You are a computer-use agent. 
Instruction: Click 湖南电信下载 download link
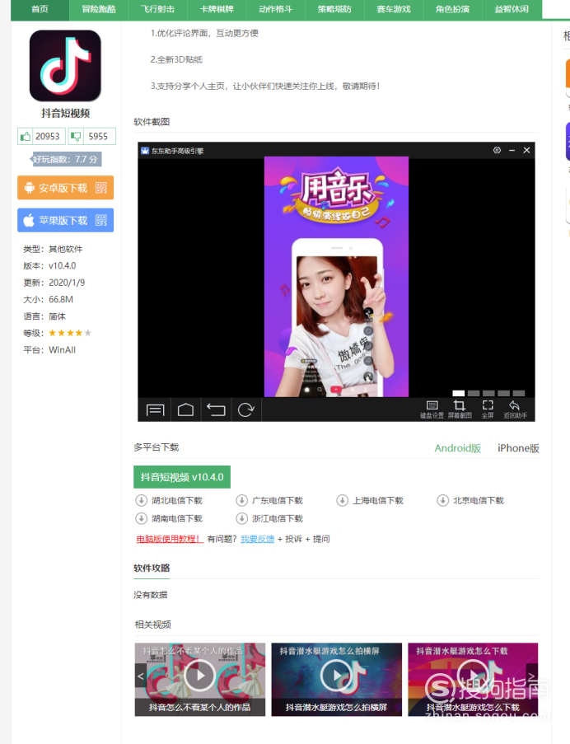point(177,518)
